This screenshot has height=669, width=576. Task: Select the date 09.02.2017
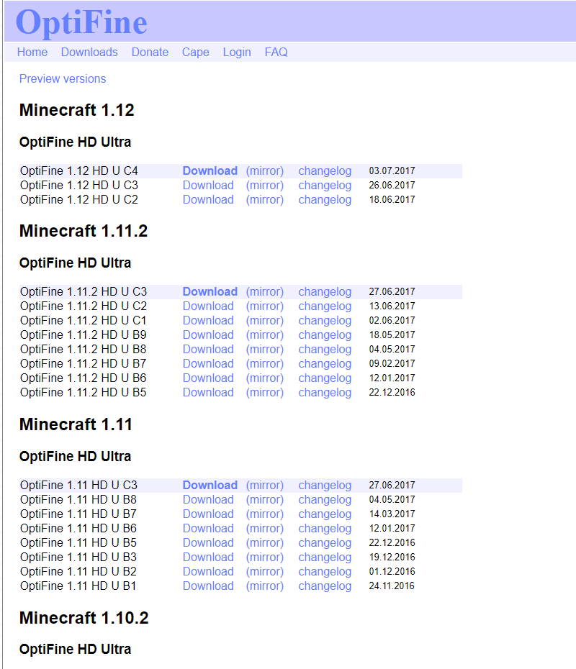pos(392,363)
